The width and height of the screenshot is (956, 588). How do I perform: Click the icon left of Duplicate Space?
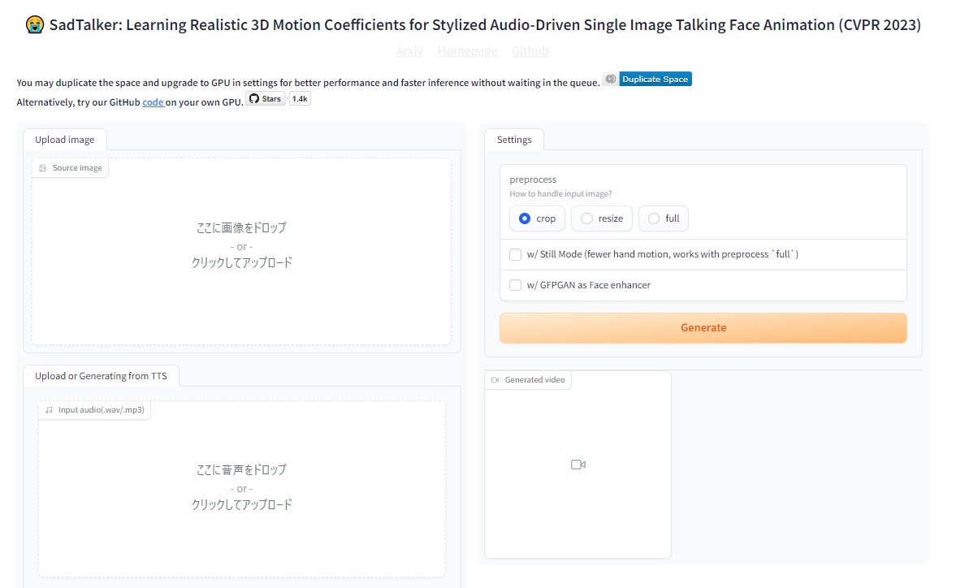tap(610, 79)
